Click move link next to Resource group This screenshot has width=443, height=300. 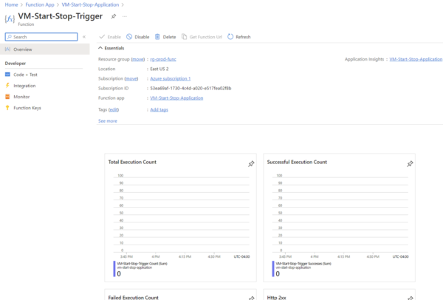tap(138, 59)
